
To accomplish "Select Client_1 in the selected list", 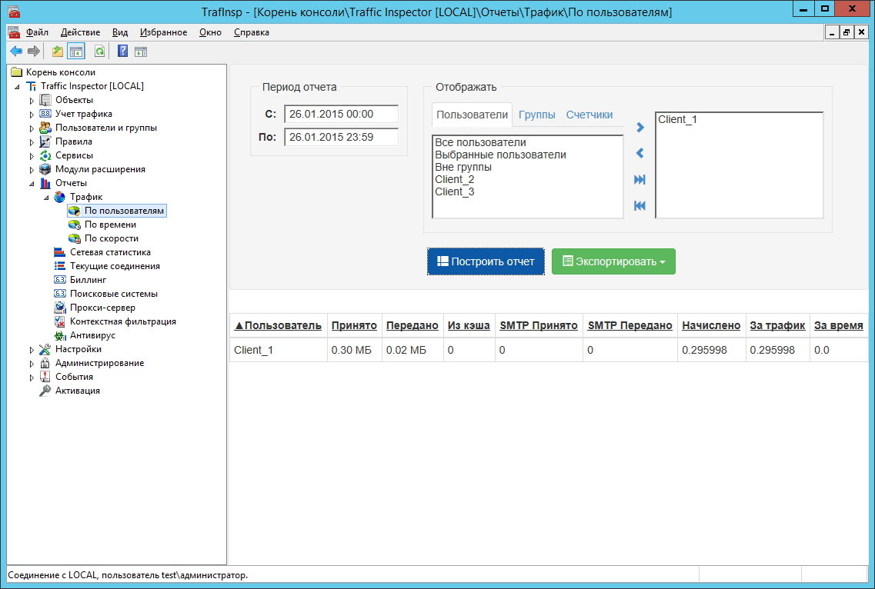I will click(x=677, y=119).
